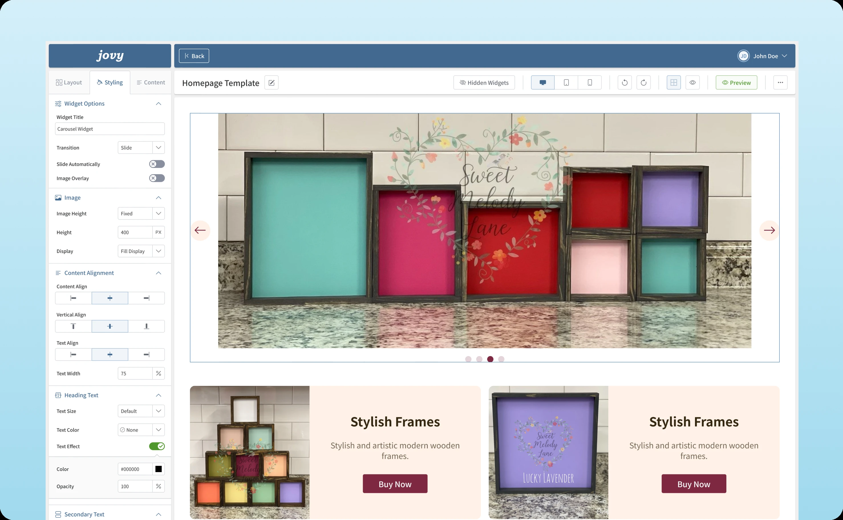Open the three-dot more options menu
The image size is (843, 520).
click(x=780, y=83)
